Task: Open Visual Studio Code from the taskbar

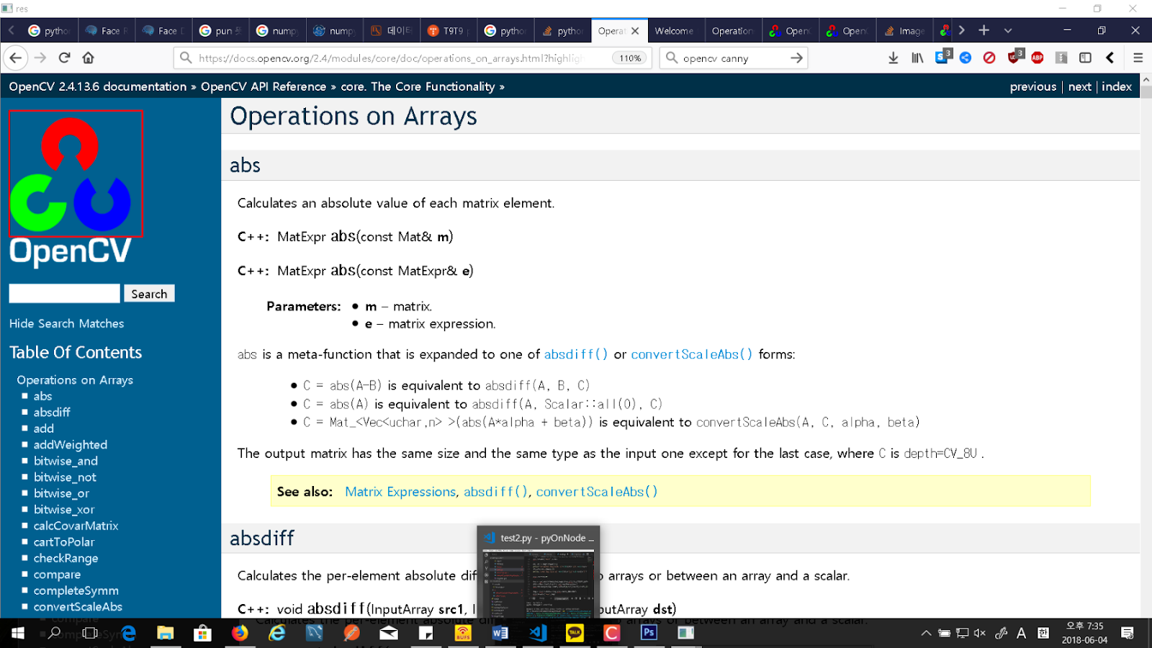Action: (538, 633)
